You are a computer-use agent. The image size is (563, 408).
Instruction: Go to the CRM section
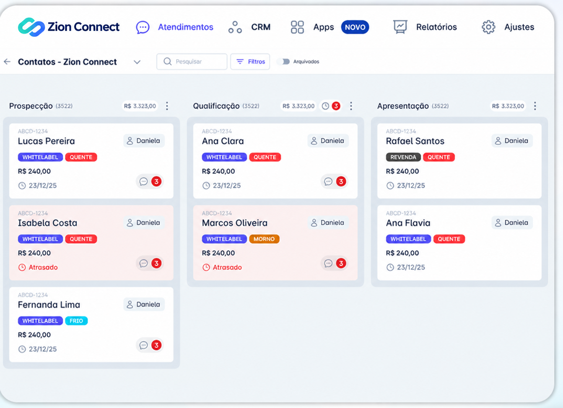(249, 27)
